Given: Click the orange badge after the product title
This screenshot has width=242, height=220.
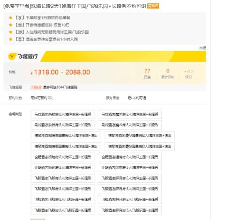Looking at the screenshot, I should point(153,6).
